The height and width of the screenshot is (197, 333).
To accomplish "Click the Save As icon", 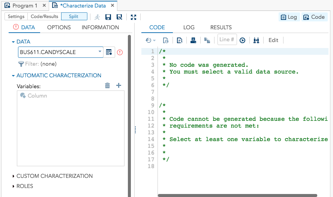I will click(x=119, y=17).
